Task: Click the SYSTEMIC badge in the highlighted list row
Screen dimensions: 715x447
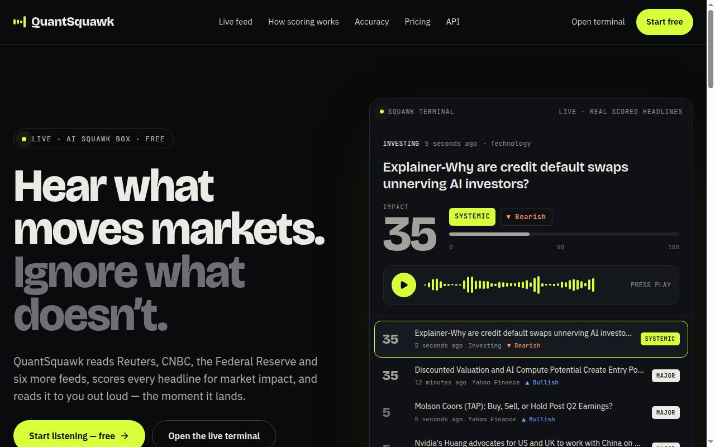Action: 660,339
